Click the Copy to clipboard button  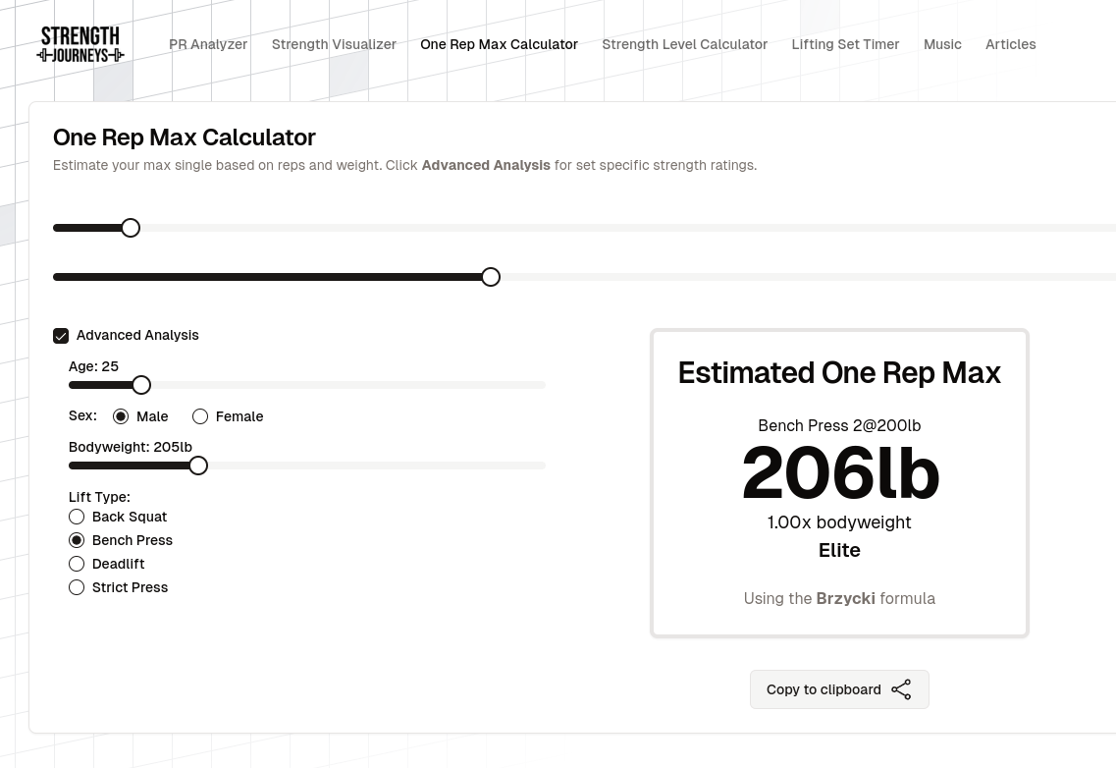click(824, 689)
